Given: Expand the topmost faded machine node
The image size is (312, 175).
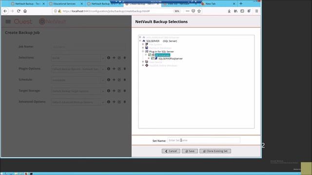Looking at the screenshot, I should (x=140, y=37).
